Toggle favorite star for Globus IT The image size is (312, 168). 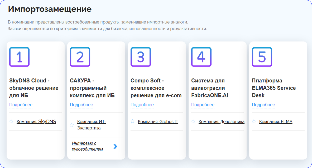133,122
